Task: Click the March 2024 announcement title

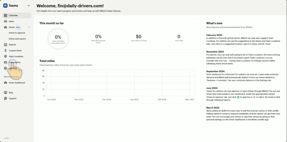Action: tap(213, 108)
